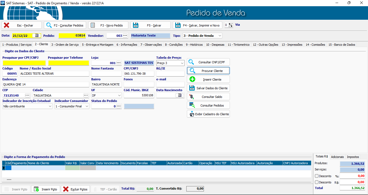Viewport: 368px width, 195px height.
Task: Click the box icon on Exibir Cadastro do Cliente
Action: (x=192, y=114)
